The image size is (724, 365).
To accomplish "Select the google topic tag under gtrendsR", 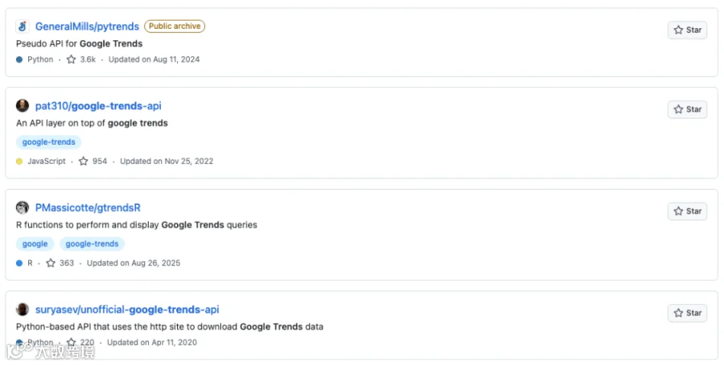I will (35, 244).
